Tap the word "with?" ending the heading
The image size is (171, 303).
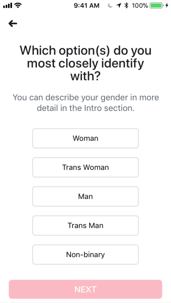(85, 76)
